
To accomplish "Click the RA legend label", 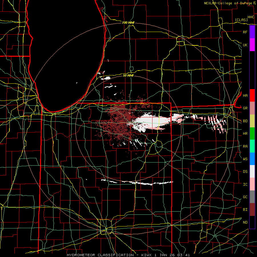I will (245, 146).
